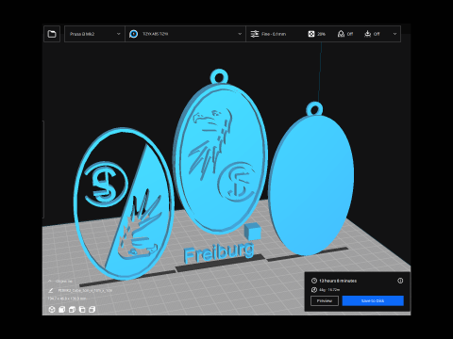Switch to front view cube icon

[x=62, y=310]
